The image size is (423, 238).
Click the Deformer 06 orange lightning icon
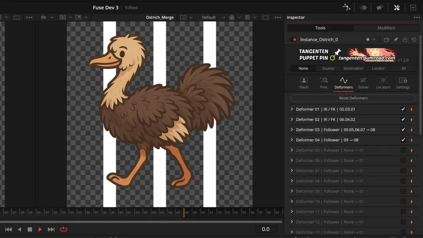[412, 160]
